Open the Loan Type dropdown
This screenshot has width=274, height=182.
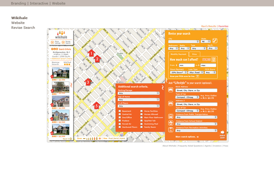coord(196,72)
